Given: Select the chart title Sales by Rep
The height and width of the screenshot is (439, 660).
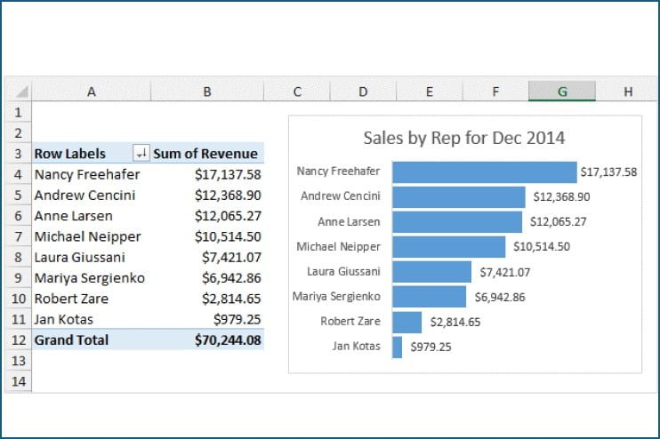Looking at the screenshot, I should pyautogui.click(x=463, y=138).
